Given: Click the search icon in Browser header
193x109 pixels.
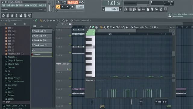Looking at the screenshot, I should (9, 21).
